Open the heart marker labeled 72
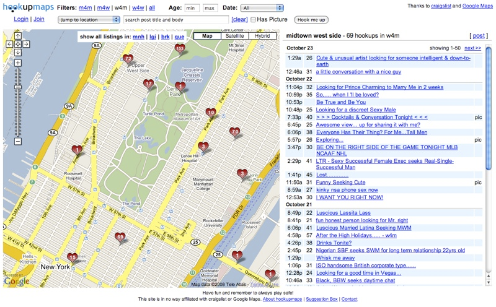Screen dimensions: 496x307 (128, 59)
